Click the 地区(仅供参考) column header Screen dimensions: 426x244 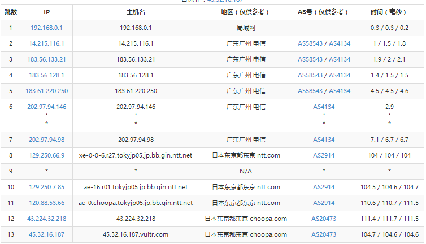click(x=246, y=12)
